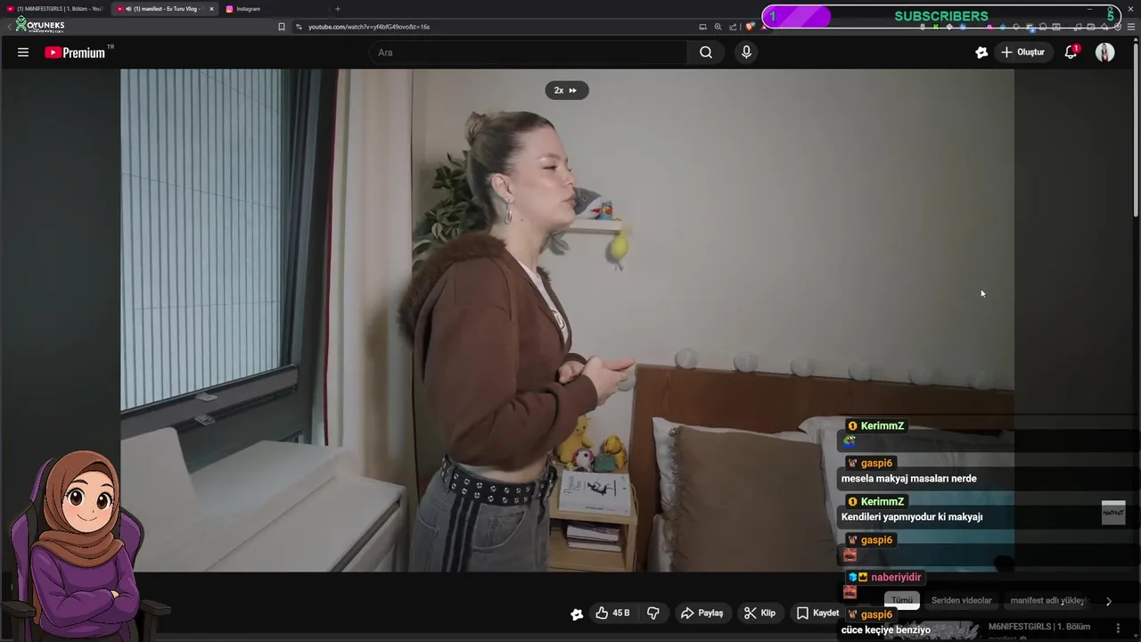Screen dimensions: 1141x642
Task: Click the video player frame
Action: (x=567, y=320)
